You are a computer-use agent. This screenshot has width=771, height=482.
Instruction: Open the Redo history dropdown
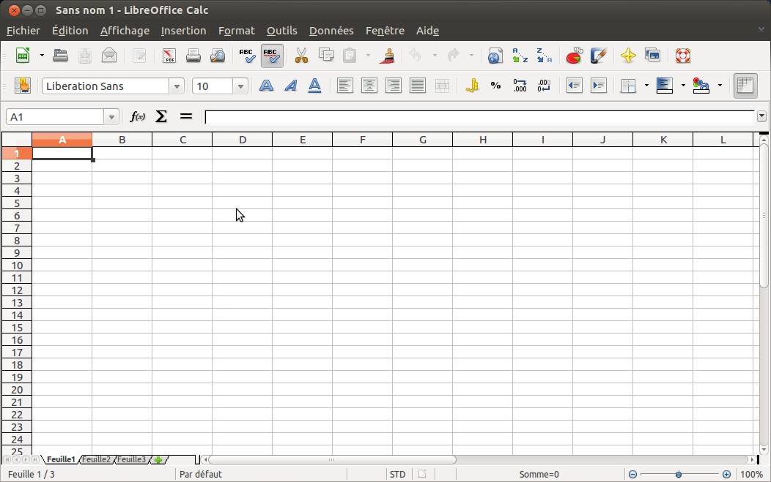(471, 56)
